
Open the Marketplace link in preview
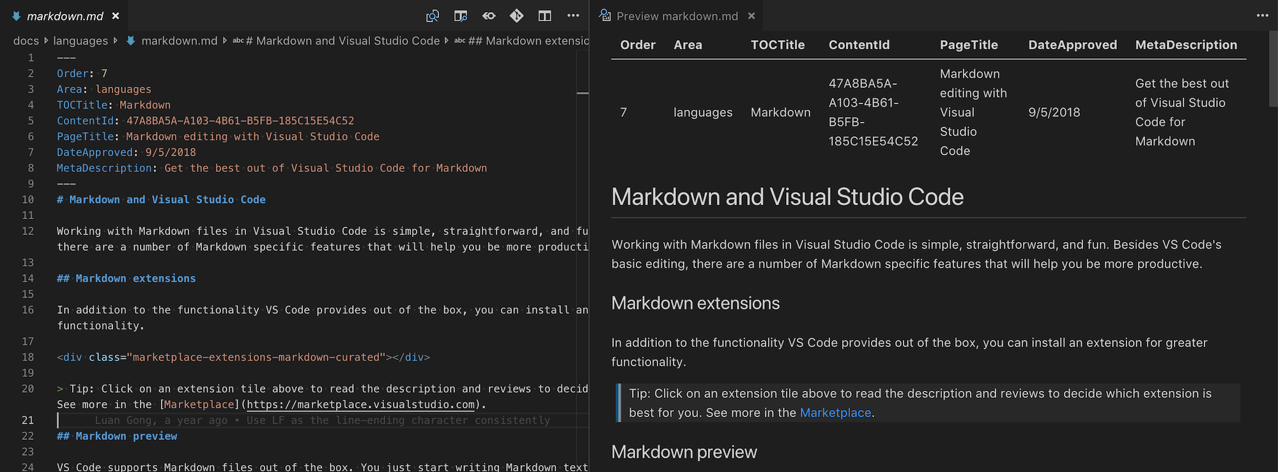click(x=835, y=413)
